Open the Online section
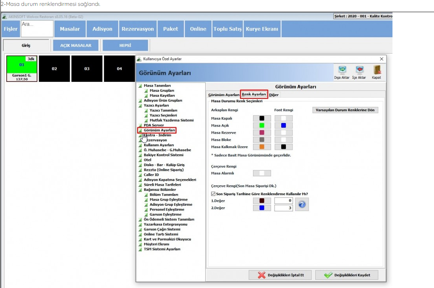Screen dimensions: 434x288 tap(198, 29)
